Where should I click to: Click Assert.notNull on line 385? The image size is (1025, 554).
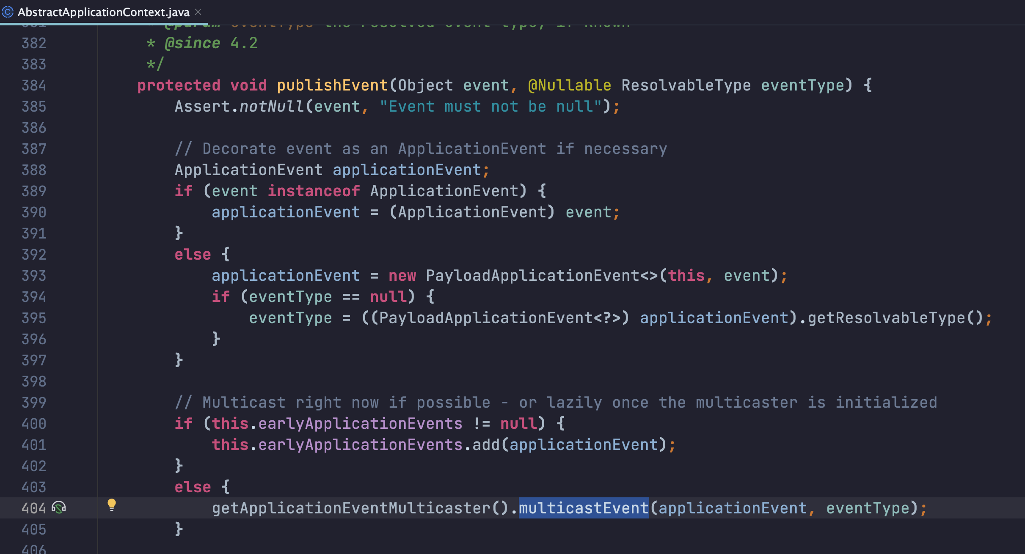(x=240, y=106)
